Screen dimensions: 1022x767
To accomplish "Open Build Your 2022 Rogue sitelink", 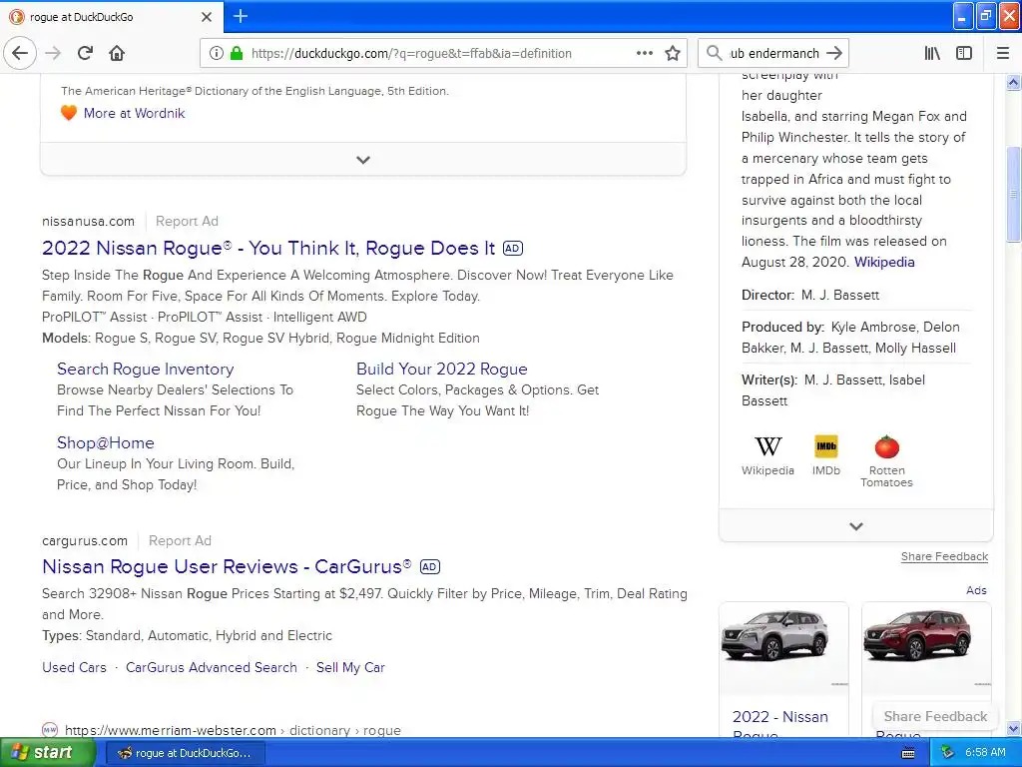I will pos(441,369).
